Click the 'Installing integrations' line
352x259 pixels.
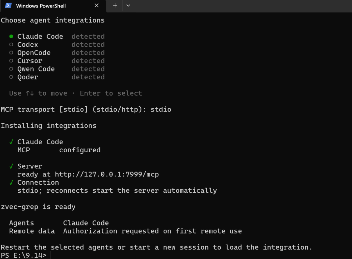click(x=49, y=126)
